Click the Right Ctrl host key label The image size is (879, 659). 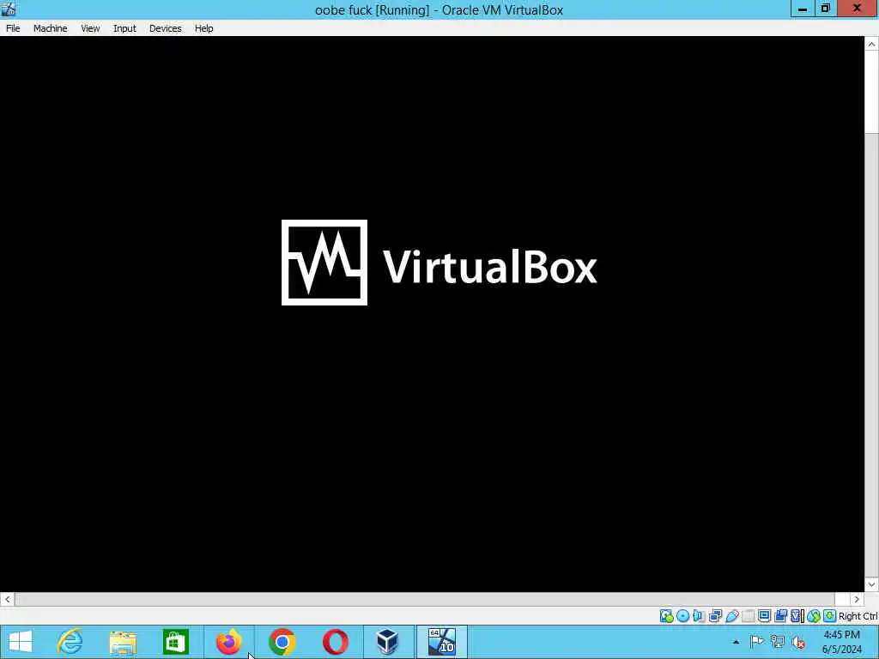pyautogui.click(x=858, y=616)
